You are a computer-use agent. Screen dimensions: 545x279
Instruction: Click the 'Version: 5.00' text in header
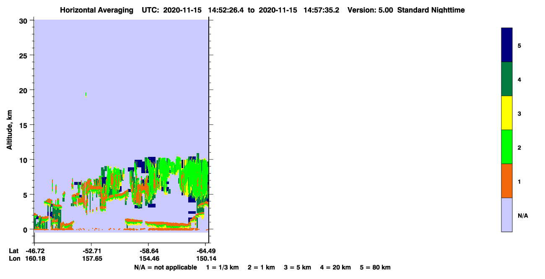[371, 10]
